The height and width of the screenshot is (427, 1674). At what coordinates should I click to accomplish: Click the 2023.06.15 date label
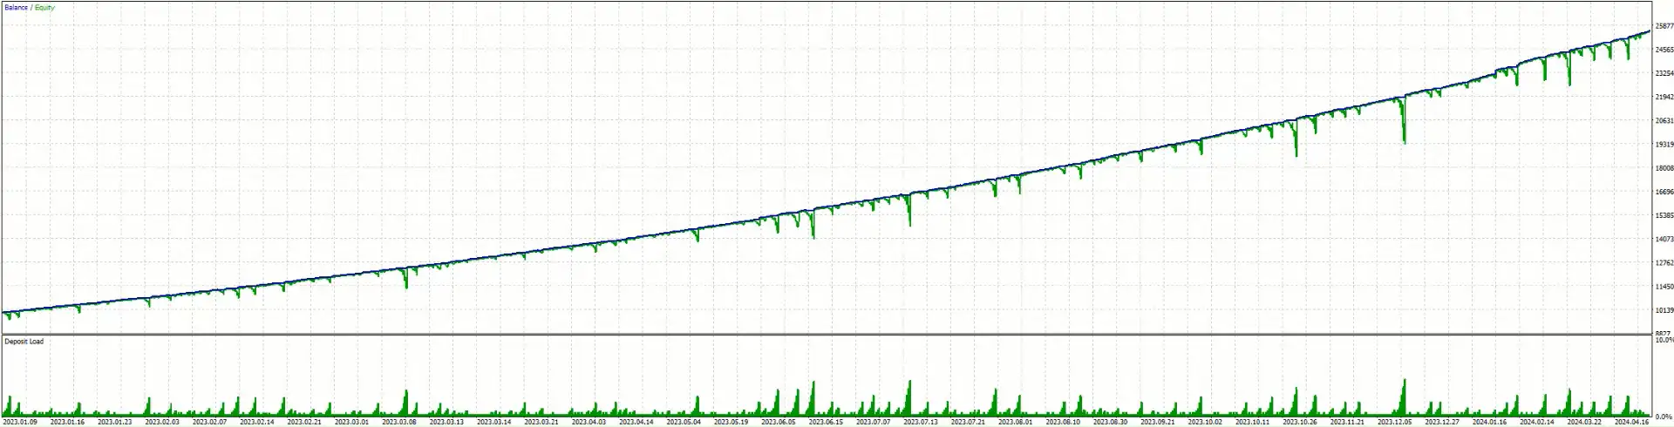(827, 422)
